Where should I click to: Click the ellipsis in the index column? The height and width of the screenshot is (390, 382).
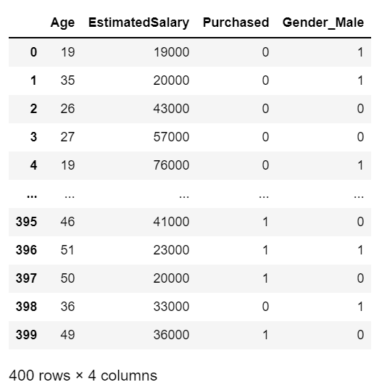(32, 196)
